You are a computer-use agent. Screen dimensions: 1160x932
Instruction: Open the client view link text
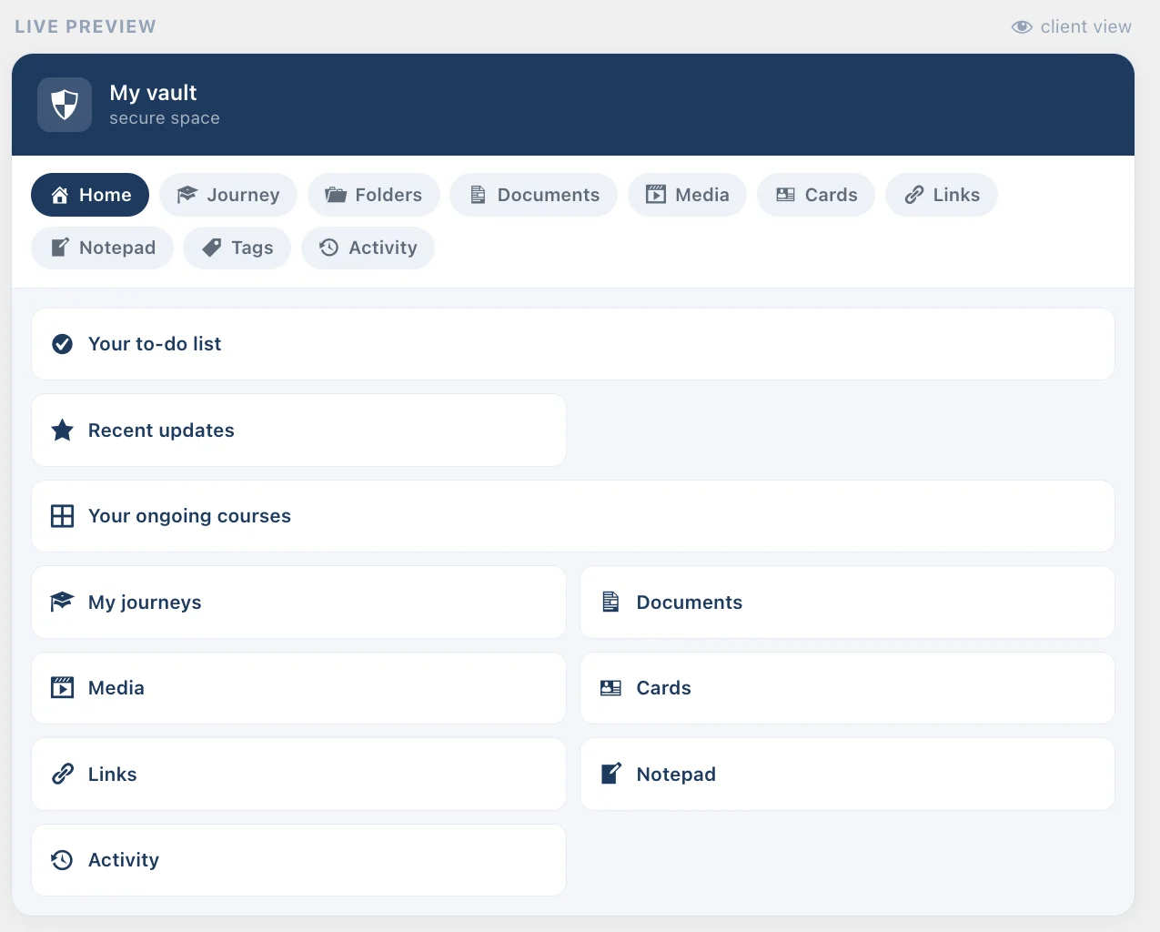1085,27
